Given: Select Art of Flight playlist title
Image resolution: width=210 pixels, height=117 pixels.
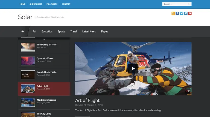Looking at the screenshot, I should point(42,86).
